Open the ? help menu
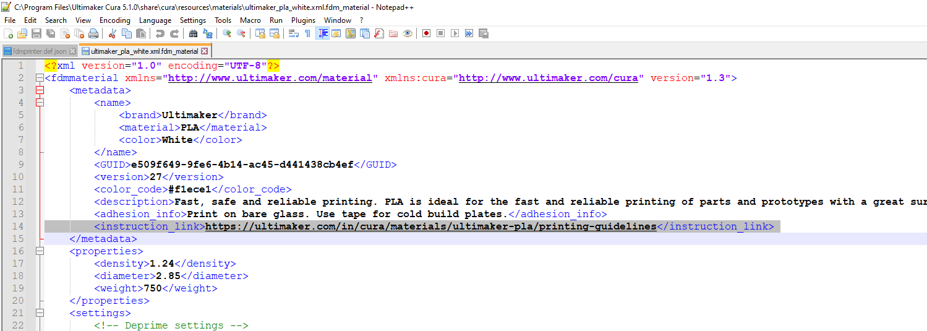Image resolution: width=927 pixels, height=331 pixels. pyautogui.click(x=362, y=20)
